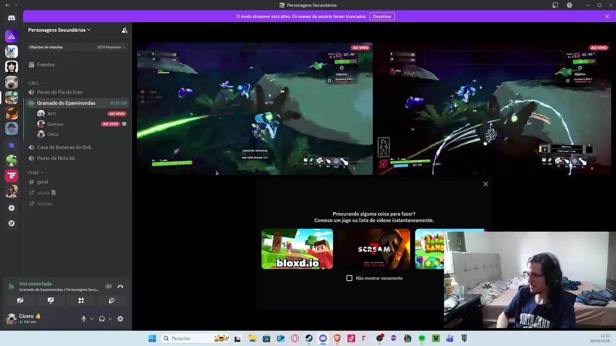The image size is (616, 346).
Task: Launch the bloxd.io game thumbnail
Action: click(x=297, y=249)
